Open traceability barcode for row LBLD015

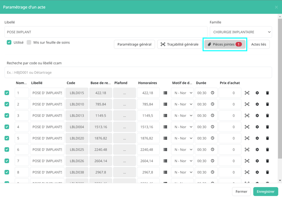pyautogui.click(x=247, y=93)
